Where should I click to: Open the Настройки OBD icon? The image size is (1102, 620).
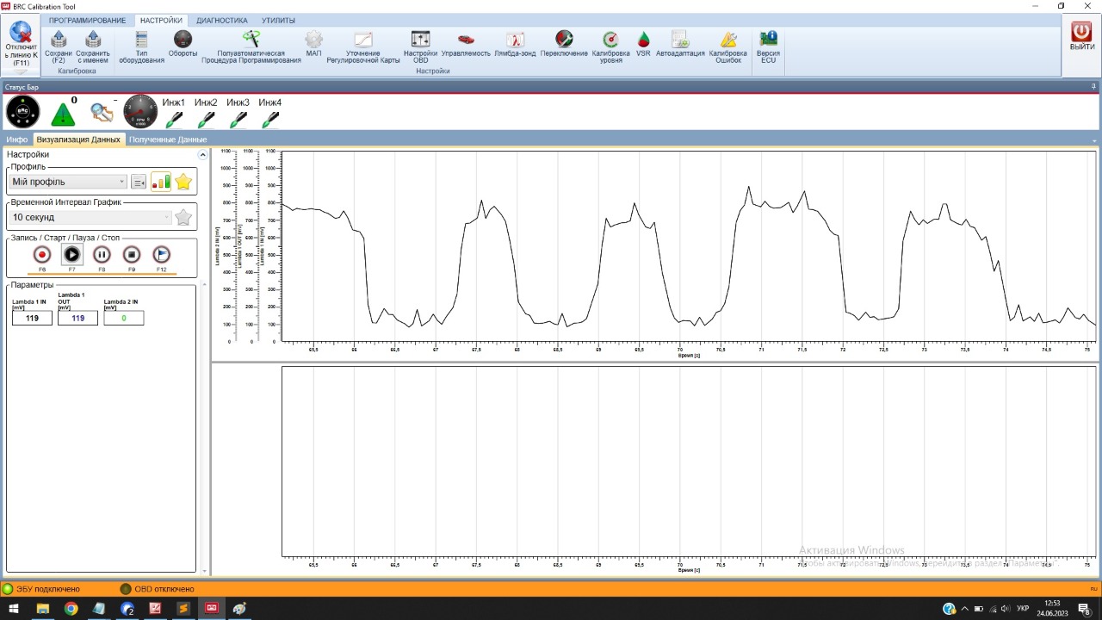(x=420, y=46)
